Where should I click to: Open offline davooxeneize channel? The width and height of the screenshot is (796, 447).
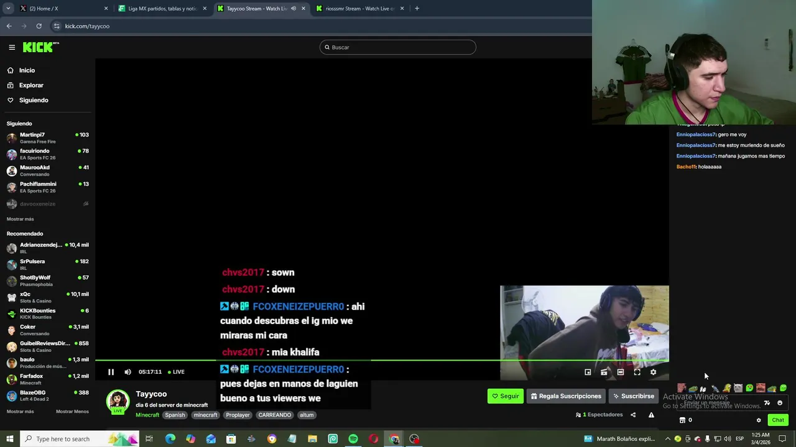tap(47, 204)
